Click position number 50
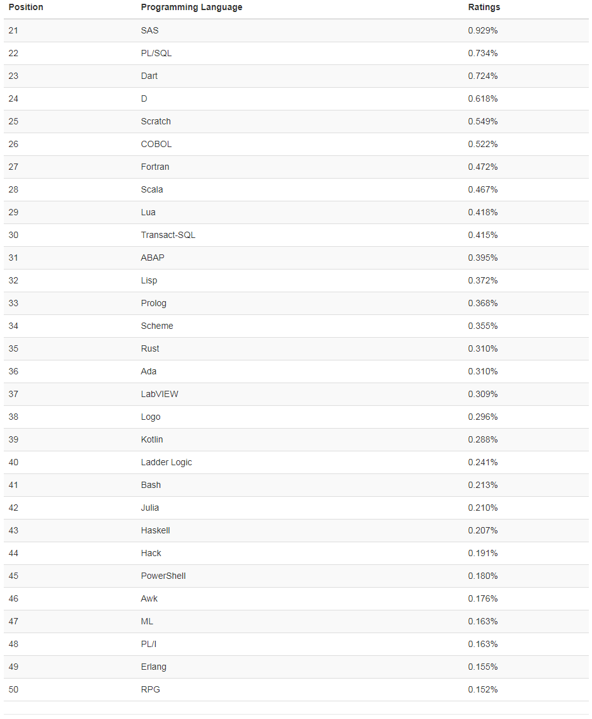Viewport: 592px width, 719px height. [x=13, y=689]
